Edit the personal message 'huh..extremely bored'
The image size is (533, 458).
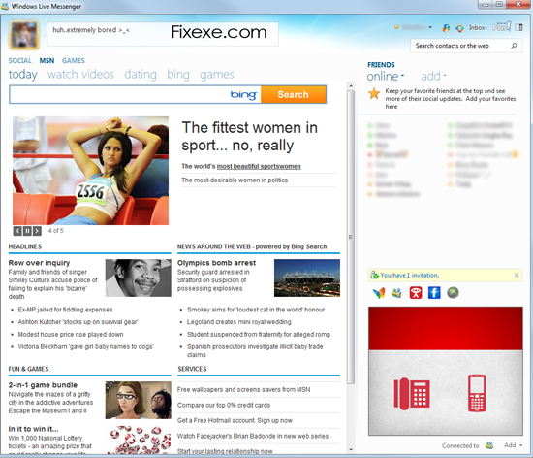click(91, 30)
